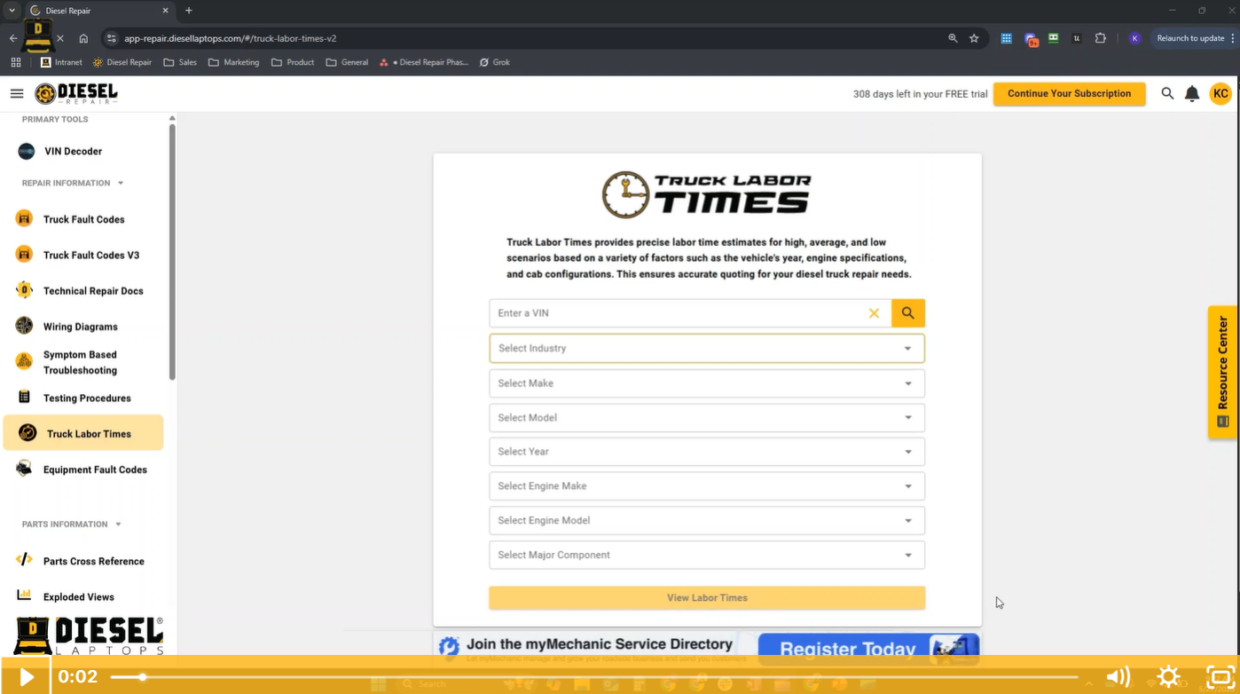This screenshot has height=694, width=1240.
Task: Open the General bookmarks folder
Action: point(347,62)
